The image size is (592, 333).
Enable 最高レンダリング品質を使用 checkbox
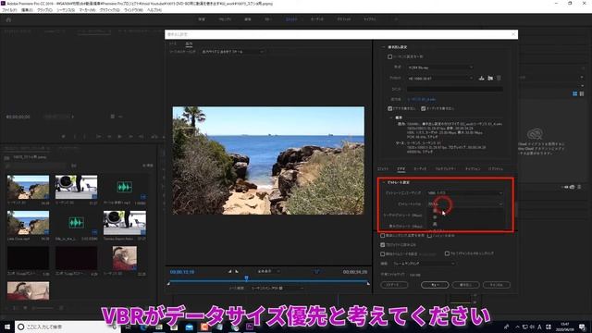click(382, 236)
